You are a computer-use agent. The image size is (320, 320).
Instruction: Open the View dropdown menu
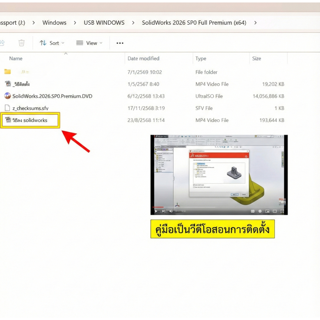click(x=89, y=43)
